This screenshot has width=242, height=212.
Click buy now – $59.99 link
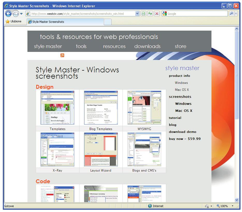point(185,139)
